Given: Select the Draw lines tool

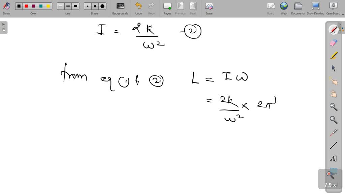Looking at the screenshot, I should coord(333,145).
